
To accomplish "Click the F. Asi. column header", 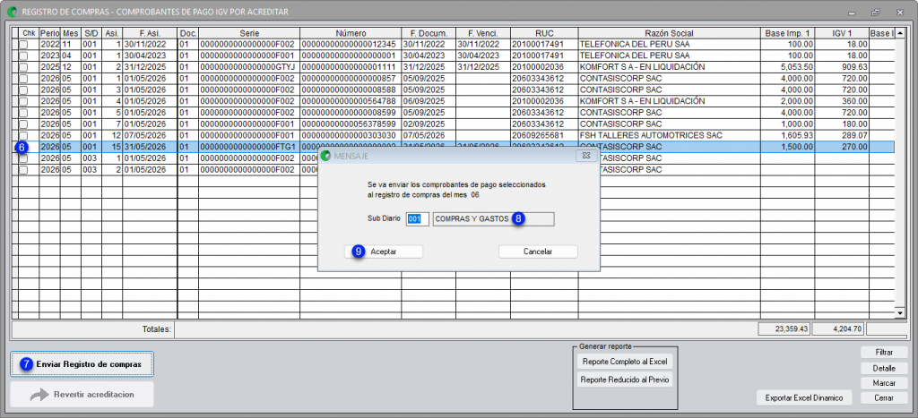I will point(150,33).
